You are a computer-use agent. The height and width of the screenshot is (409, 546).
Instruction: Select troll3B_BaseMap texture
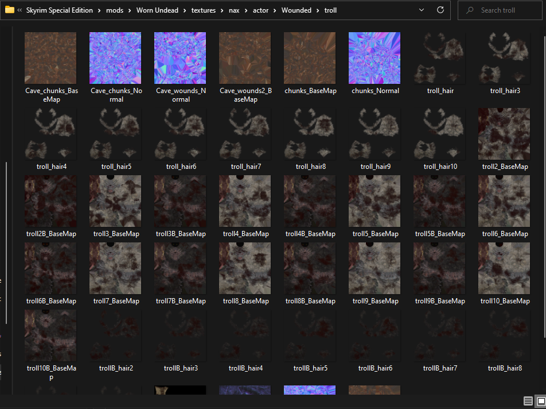pyautogui.click(x=180, y=206)
